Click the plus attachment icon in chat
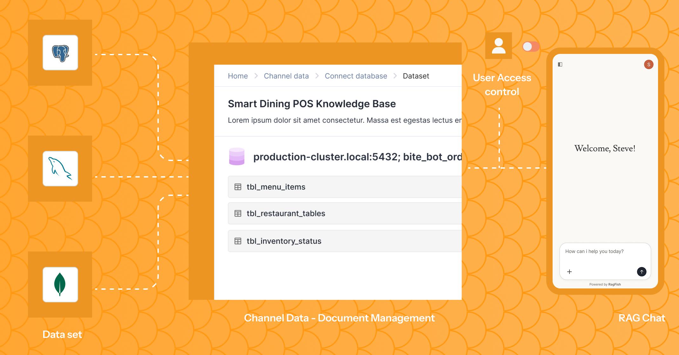 point(569,272)
